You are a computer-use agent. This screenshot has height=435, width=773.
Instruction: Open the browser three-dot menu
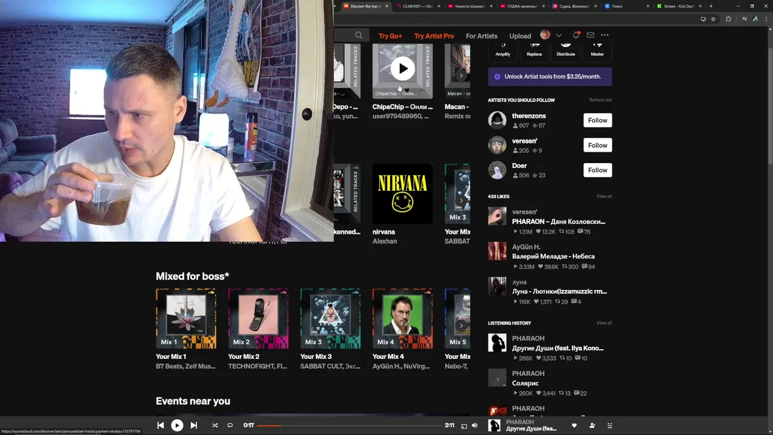pyautogui.click(x=765, y=19)
